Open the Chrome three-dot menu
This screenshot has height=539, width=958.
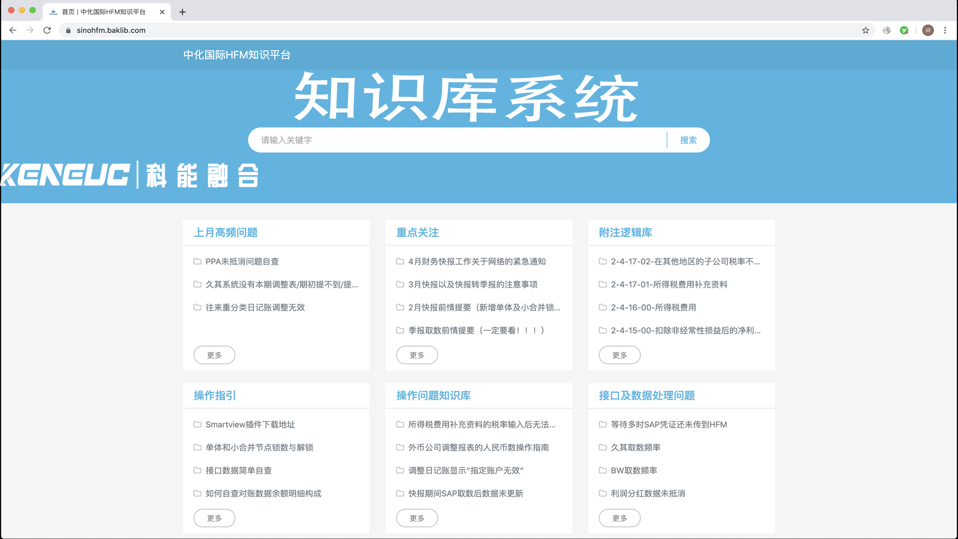(945, 30)
